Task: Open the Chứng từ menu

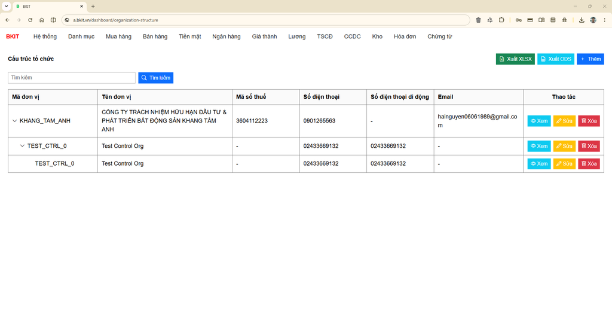Action: [439, 36]
